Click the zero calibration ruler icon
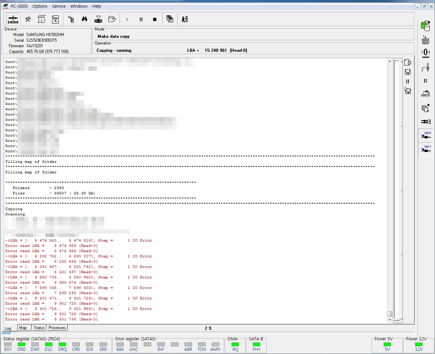The width and height of the screenshot is (435, 354). [x=426, y=53]
